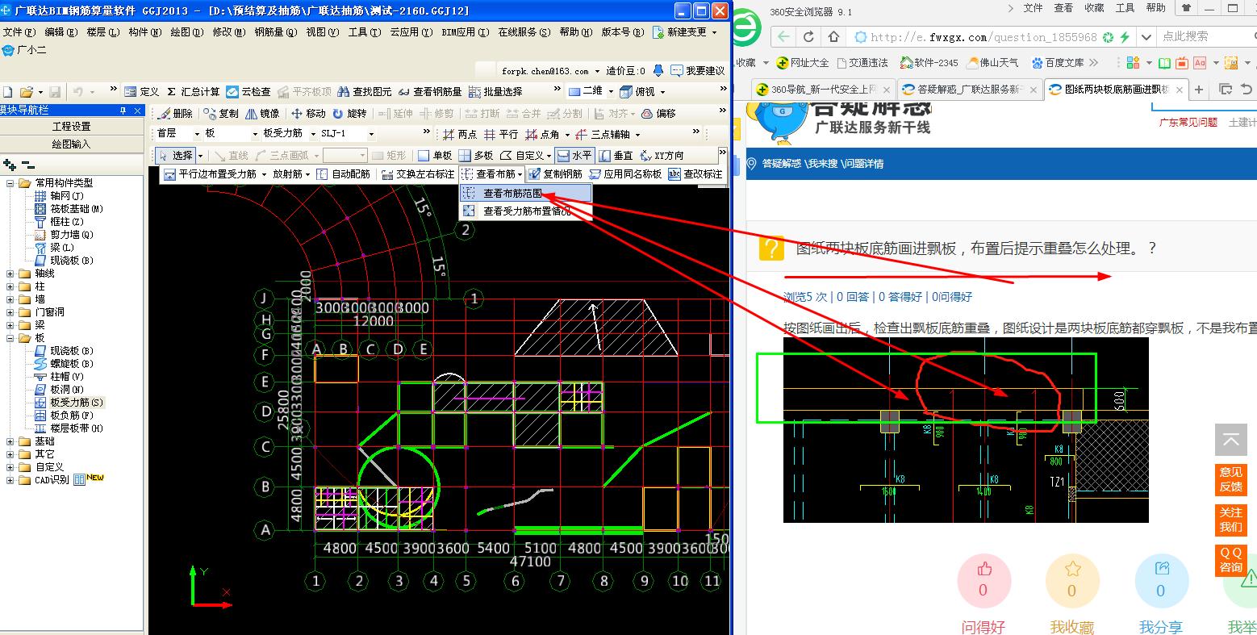
Task: Select 查看受力筋布置情况 menu entry
Action: [x=526, y=211]
